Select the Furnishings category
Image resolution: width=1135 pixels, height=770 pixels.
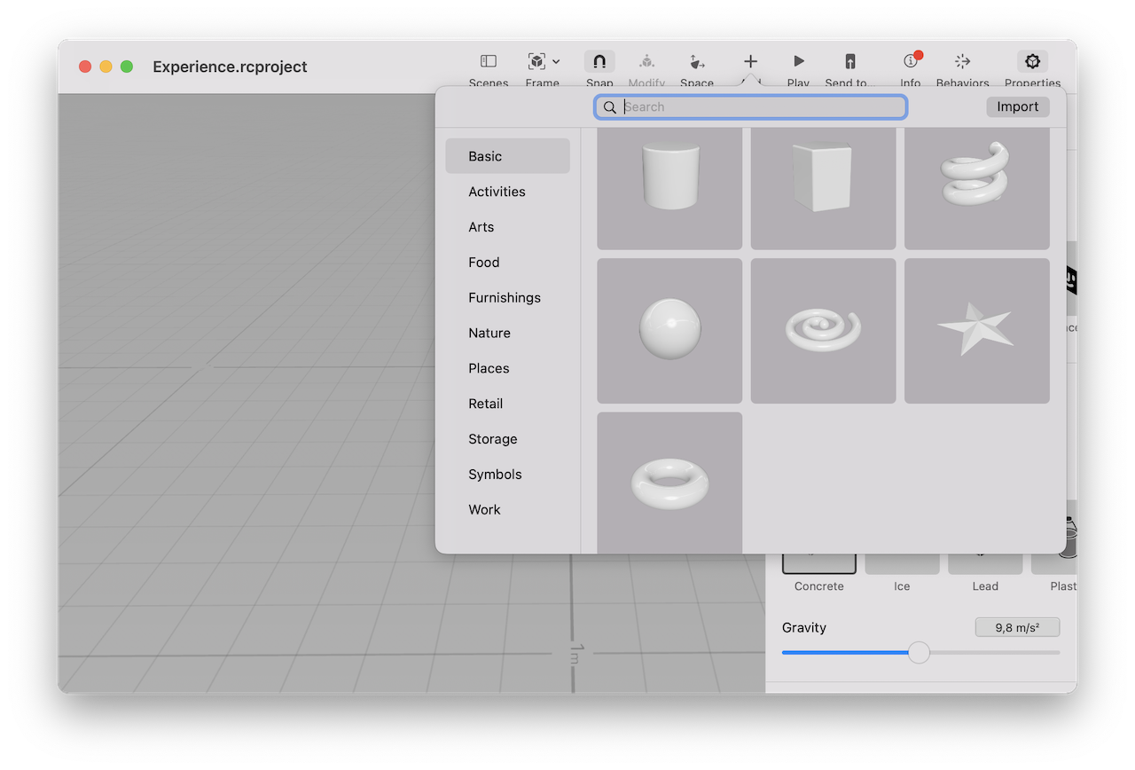point(505,298)
